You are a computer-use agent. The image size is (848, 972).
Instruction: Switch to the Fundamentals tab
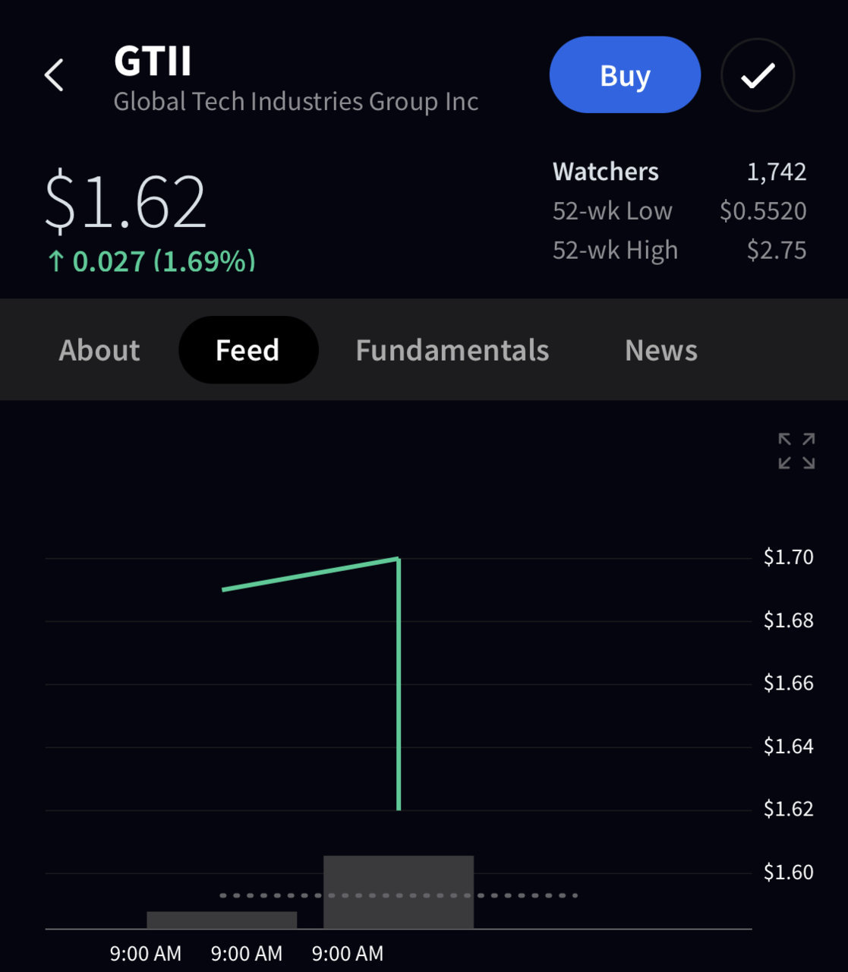click(x=452, y=350)
